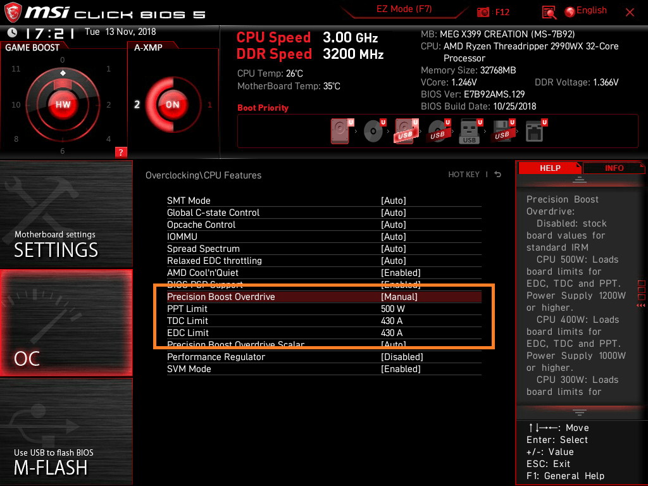The image size is (648, 486).
Task: Change AMD Cool'n'Quiet [Enabled] setting
Action: pyautogui.click(x=324, y=272)
